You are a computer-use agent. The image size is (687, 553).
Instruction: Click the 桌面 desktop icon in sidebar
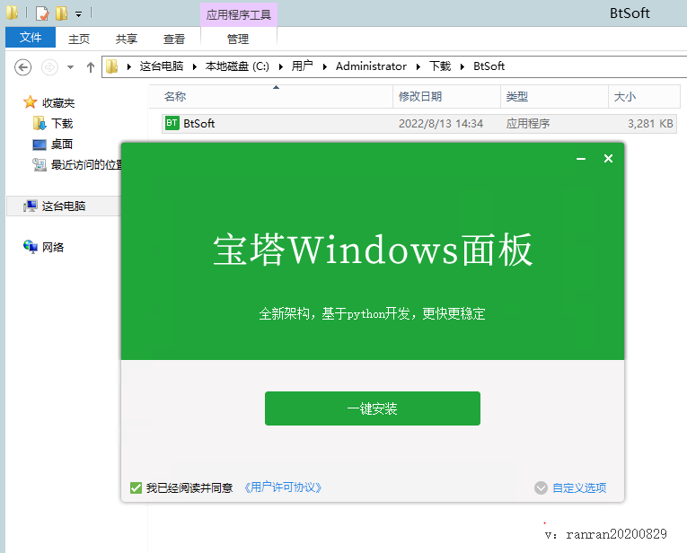[x=40, y=144]
